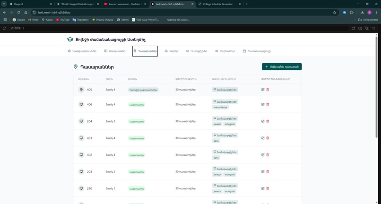The image size is (381, 204).
Task: Edit classroom 406 with the pencil icon
Action: (x=263, y=105)
